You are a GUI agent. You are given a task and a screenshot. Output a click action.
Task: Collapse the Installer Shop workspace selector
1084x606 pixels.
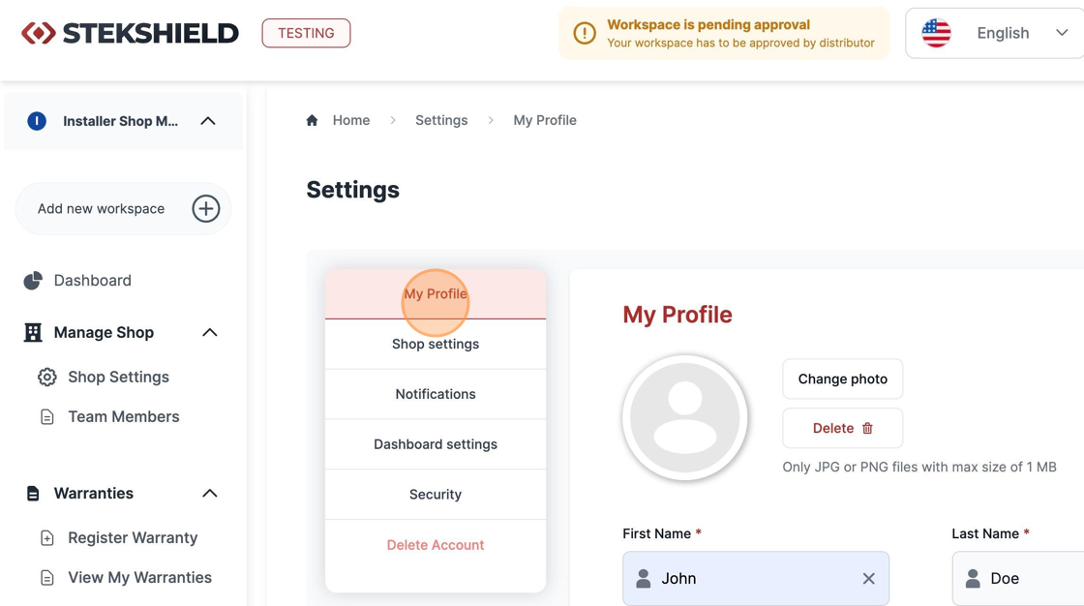[208, 121]
